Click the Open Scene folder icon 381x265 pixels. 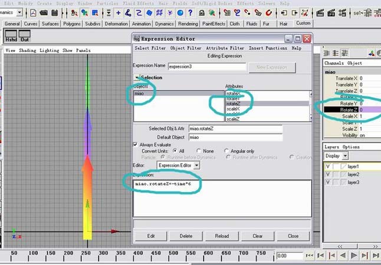44,12
